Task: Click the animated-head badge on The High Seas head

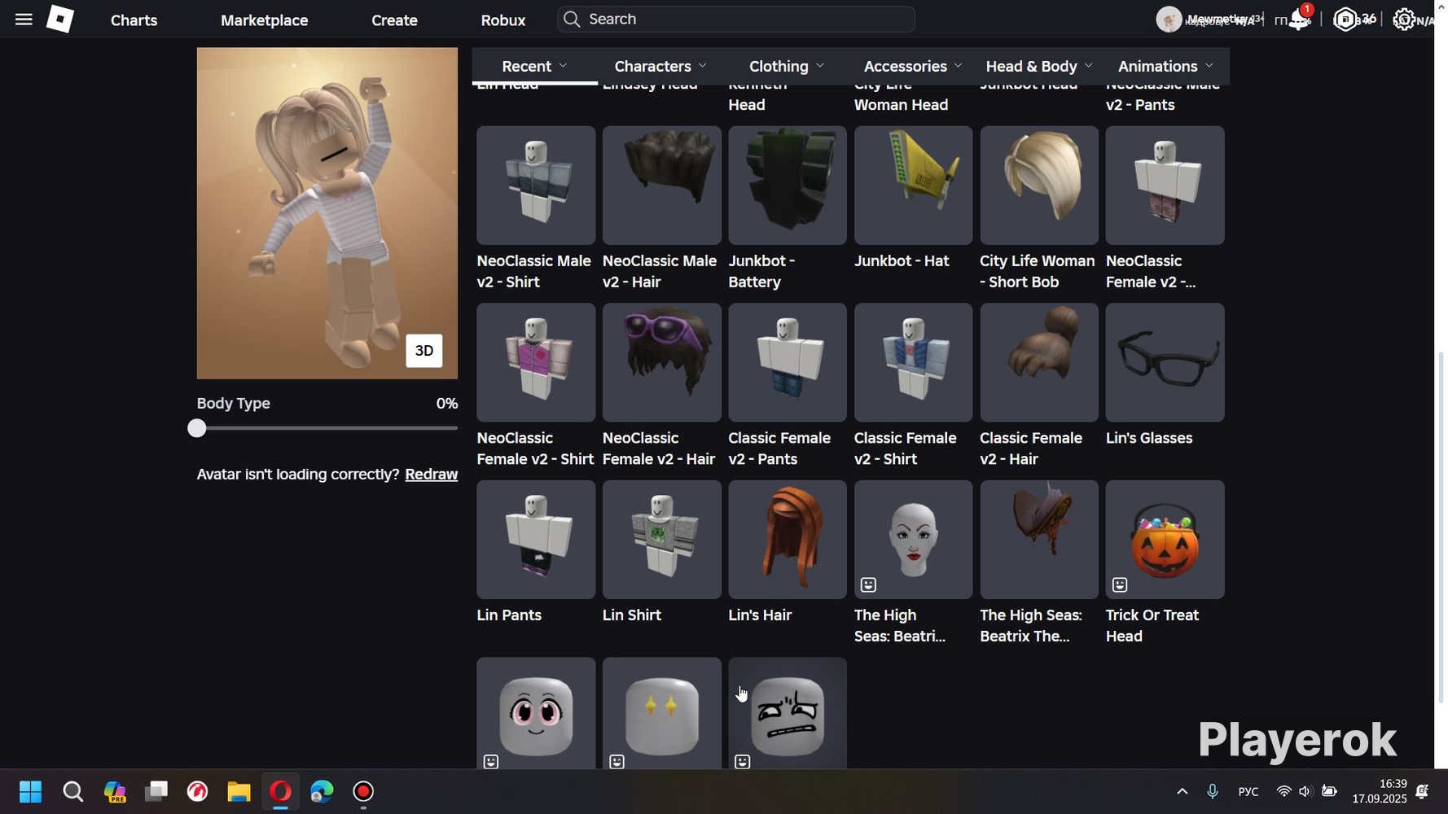Action: click(868, 584)
